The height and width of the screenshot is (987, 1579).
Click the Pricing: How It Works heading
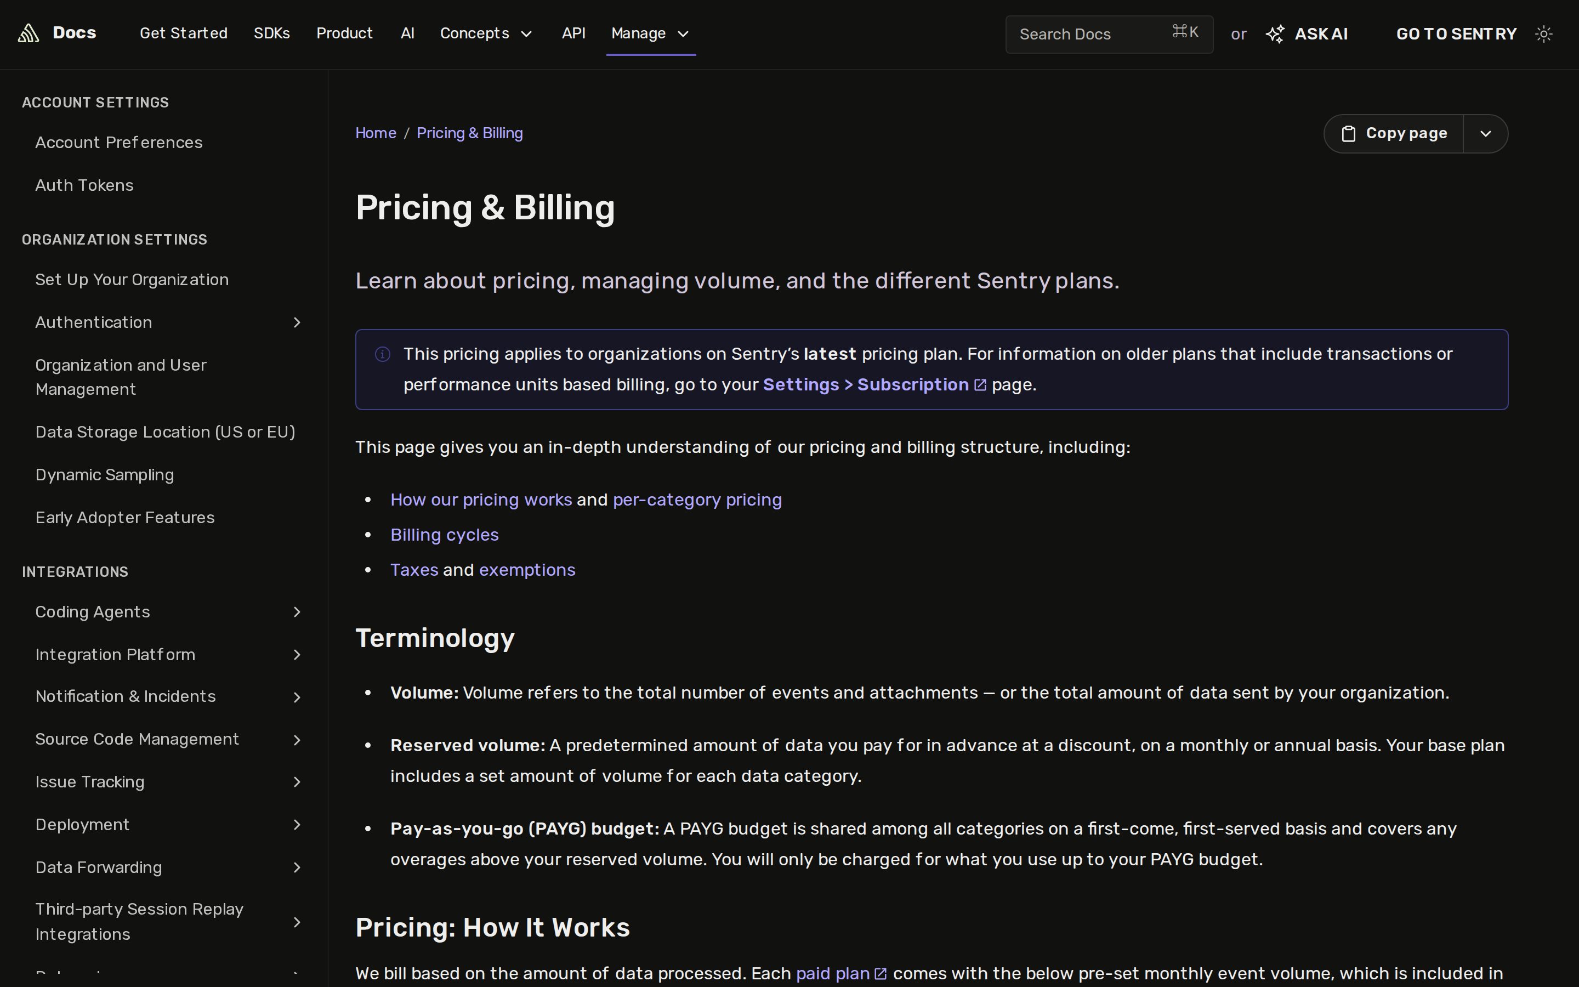pos(493,928)
